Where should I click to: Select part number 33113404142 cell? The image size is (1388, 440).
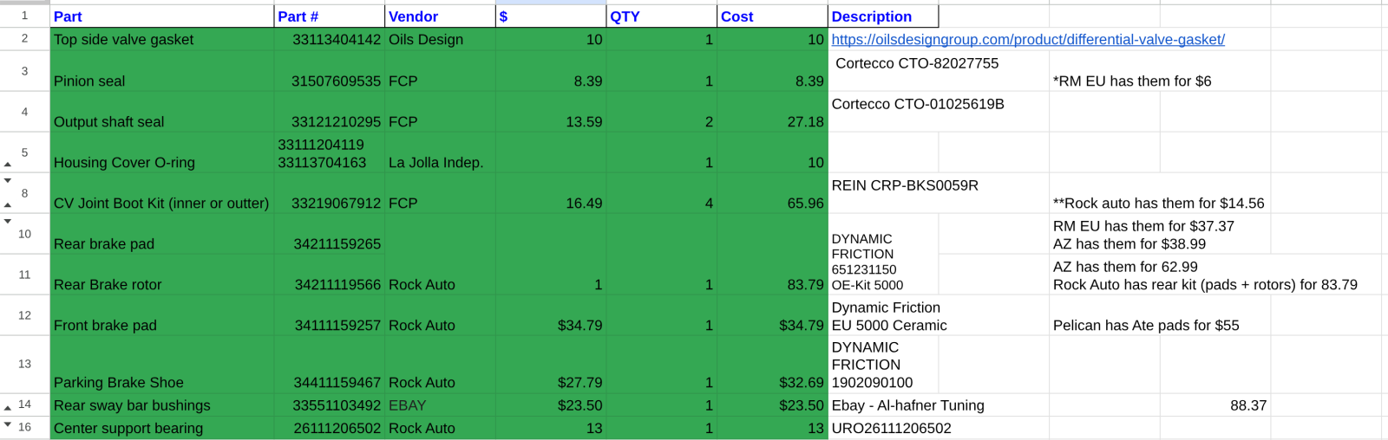point(329,39)
